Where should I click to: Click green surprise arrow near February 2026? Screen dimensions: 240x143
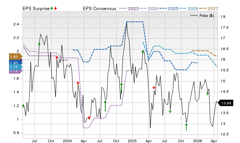click(x=207, y=94)
